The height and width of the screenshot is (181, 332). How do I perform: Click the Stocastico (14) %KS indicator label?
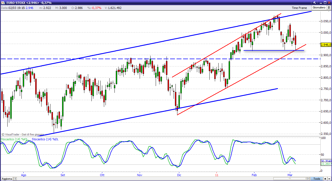point(14,139)
